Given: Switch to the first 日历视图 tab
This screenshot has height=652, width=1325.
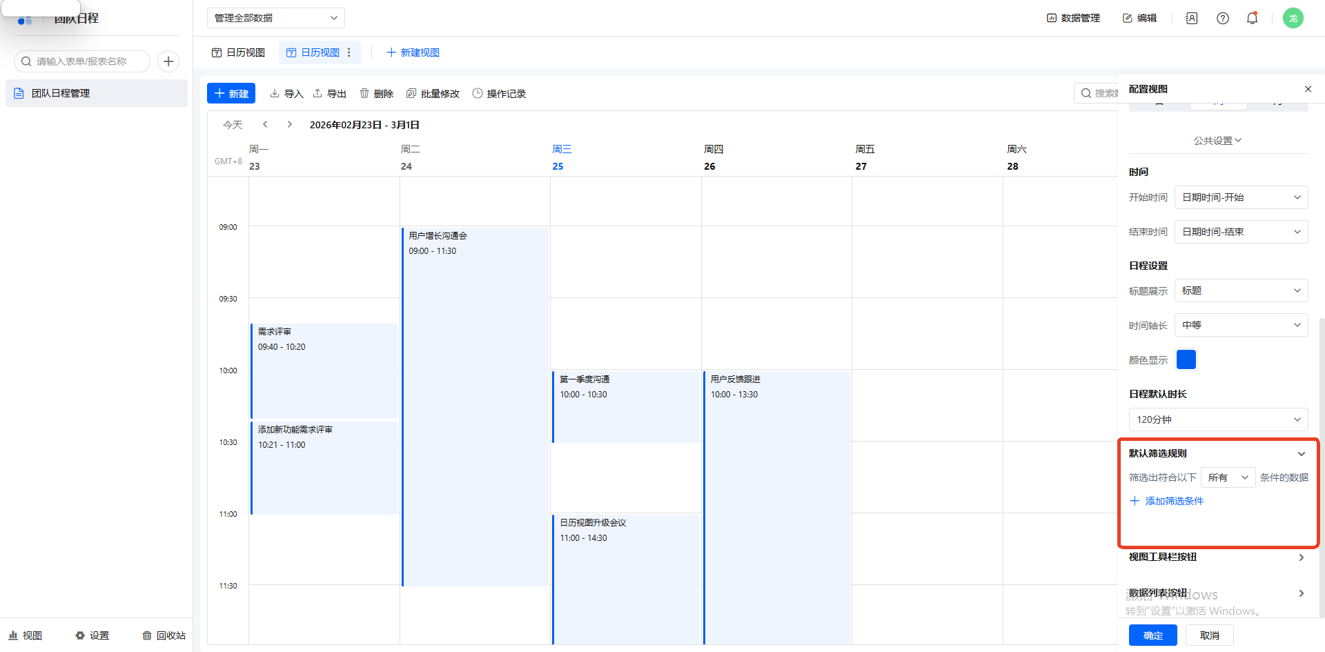Looking at the screenshot, I should [x=239, y=52].
